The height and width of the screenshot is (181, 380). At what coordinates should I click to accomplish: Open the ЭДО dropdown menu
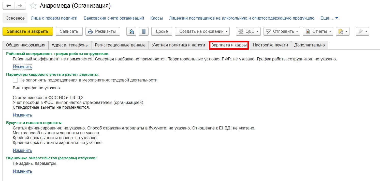pyautogui.click(x=248, y=31)
